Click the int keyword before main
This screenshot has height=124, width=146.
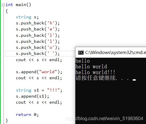(9, 5)
